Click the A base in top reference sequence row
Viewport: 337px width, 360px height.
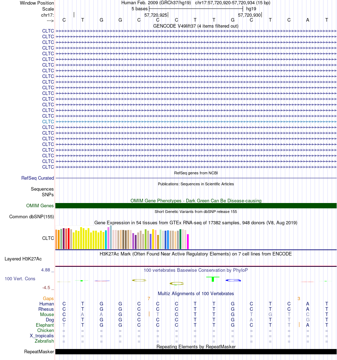[x=308, y=20]
